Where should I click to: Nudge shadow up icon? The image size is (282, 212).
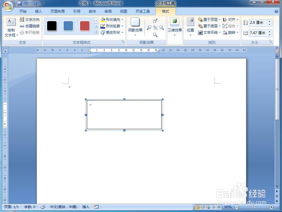tap(155, 21)
